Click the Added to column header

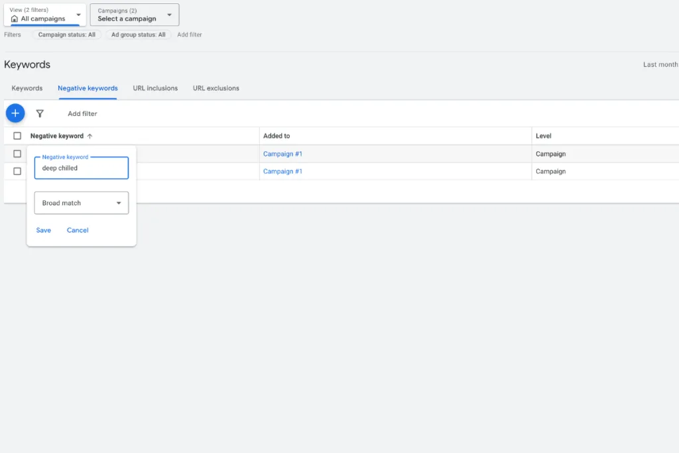[x=277, y=136]
